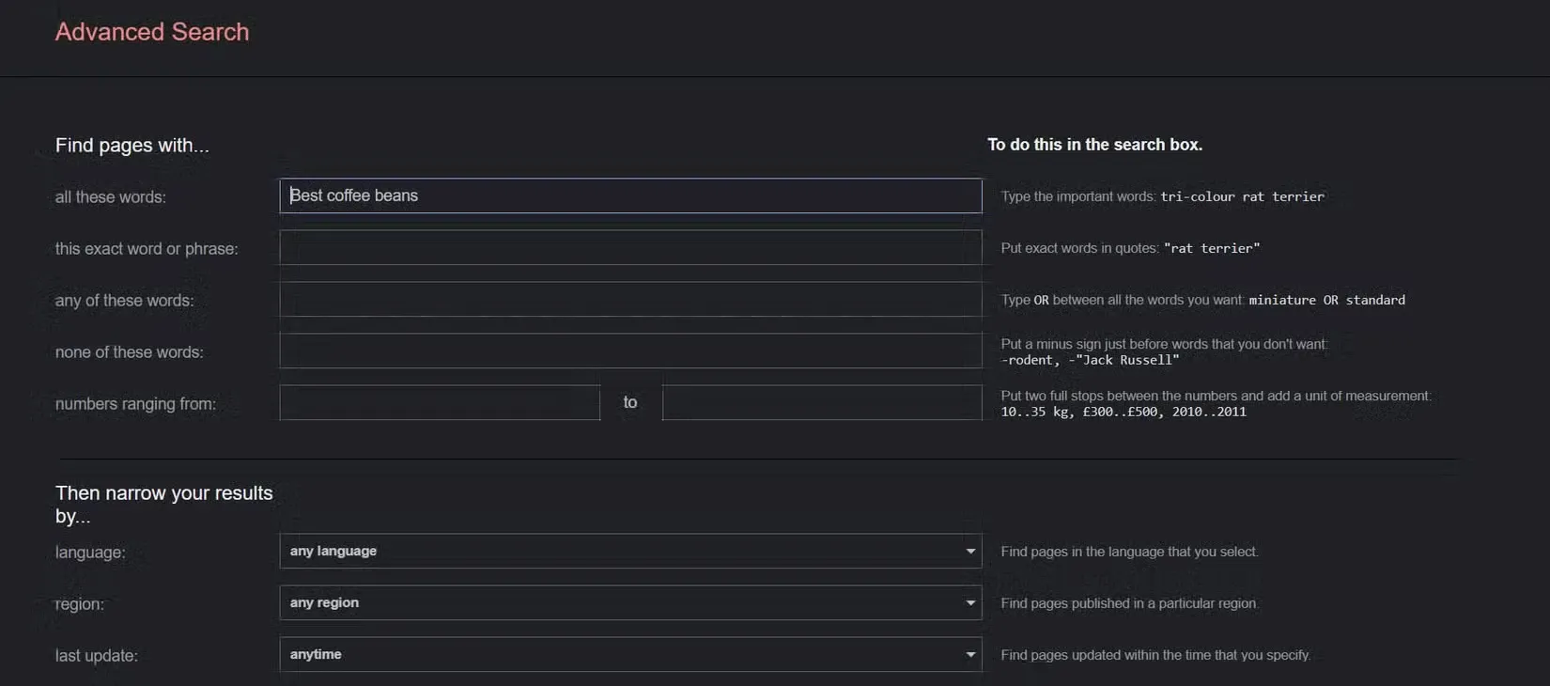Click the 'last update:' label
The image size is (1550, 686).
tap(97, 656)
